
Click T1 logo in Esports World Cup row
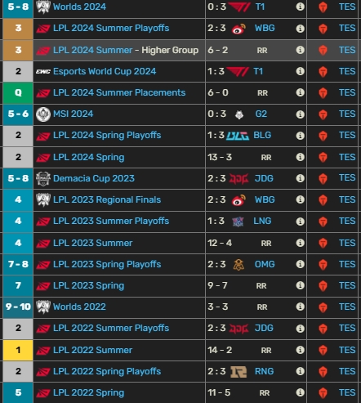pyautogui.click(x=238, y=71)
